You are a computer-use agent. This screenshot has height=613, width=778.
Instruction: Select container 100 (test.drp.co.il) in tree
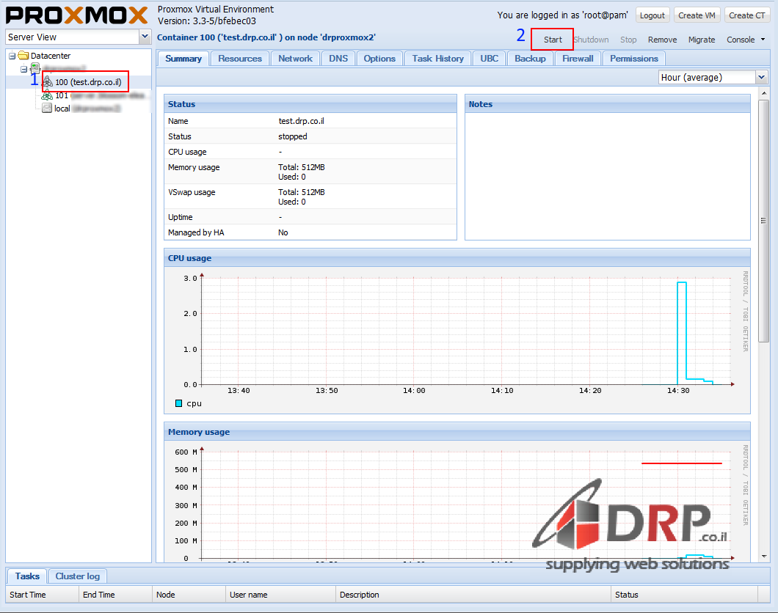click(88, 82)
